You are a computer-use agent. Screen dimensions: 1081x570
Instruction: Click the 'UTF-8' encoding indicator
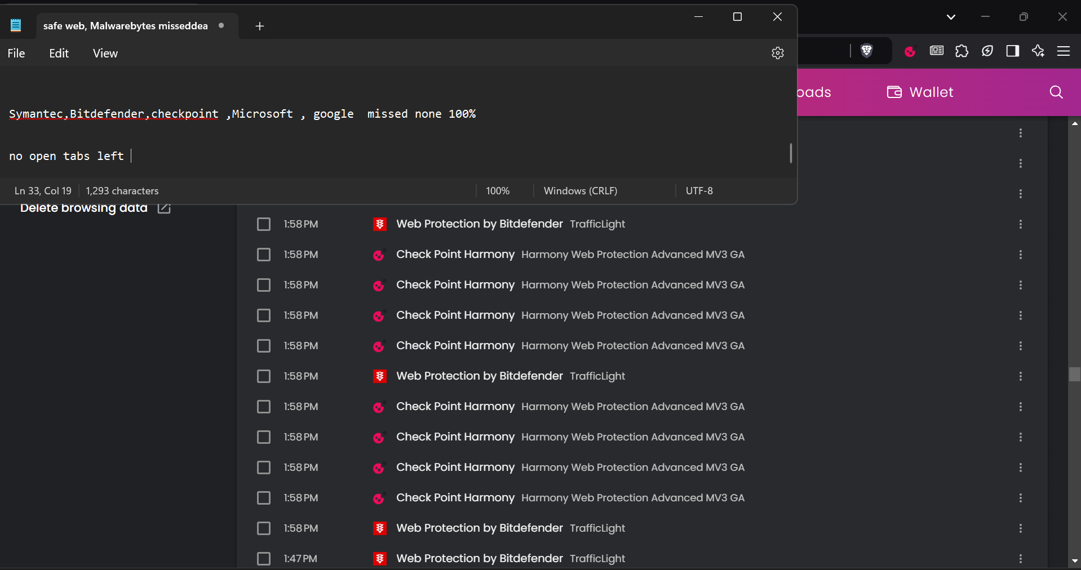point(699,191)
